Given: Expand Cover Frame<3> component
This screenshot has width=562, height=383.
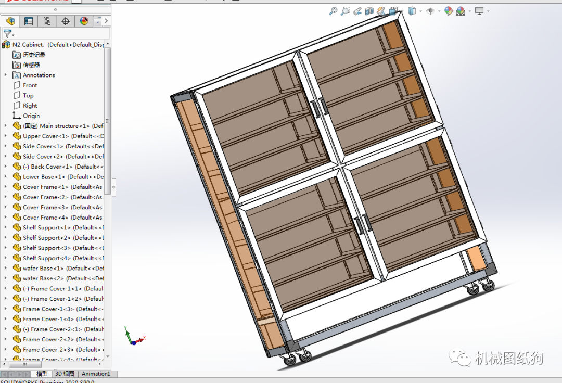Looking at the screenshot, I should pos(5,207).
